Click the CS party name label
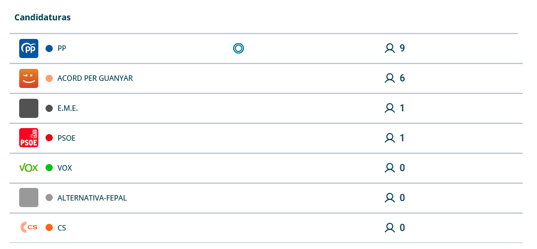Viewport: 537px width, 249px height. pos(62,228)
